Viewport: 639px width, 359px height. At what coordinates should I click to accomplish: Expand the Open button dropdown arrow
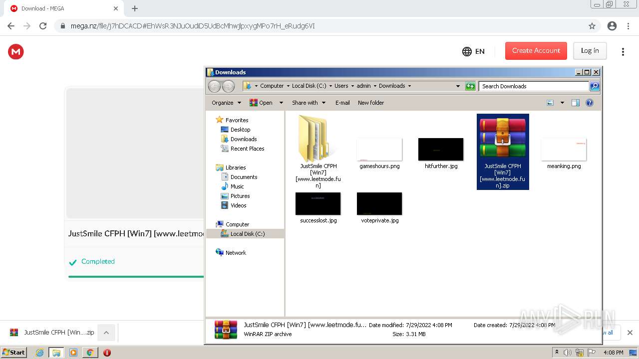pos(281,103)
